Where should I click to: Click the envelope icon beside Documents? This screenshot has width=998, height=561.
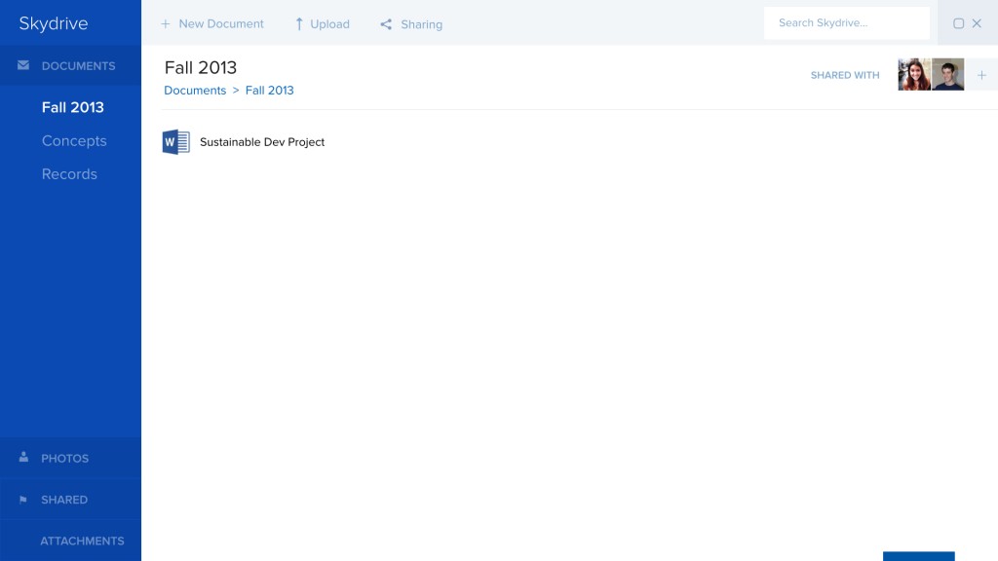23,65
